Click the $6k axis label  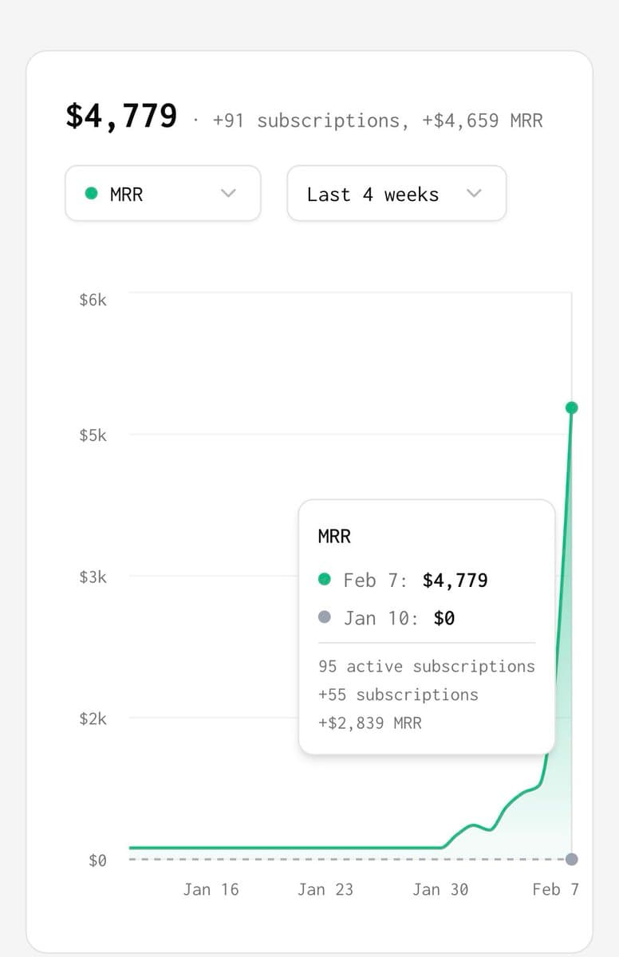click(x=93, y=300)
